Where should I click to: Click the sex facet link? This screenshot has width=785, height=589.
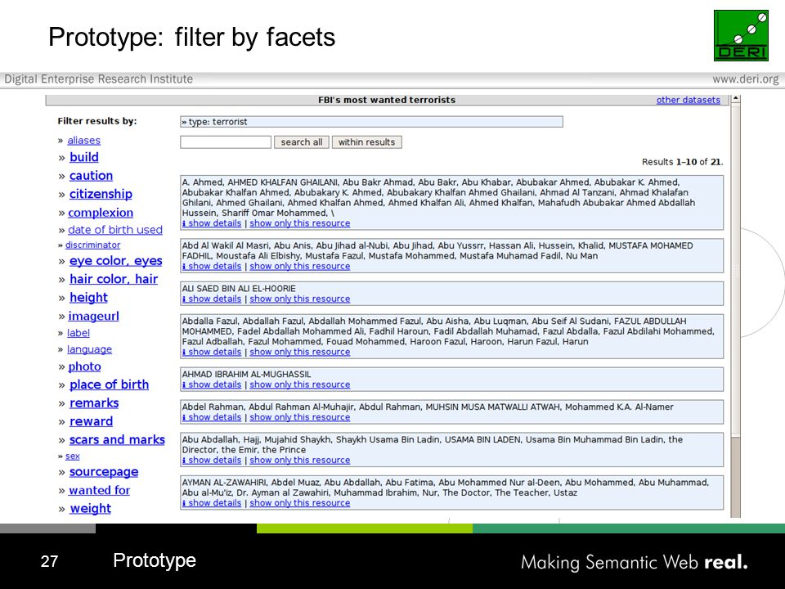click(73, 456)
